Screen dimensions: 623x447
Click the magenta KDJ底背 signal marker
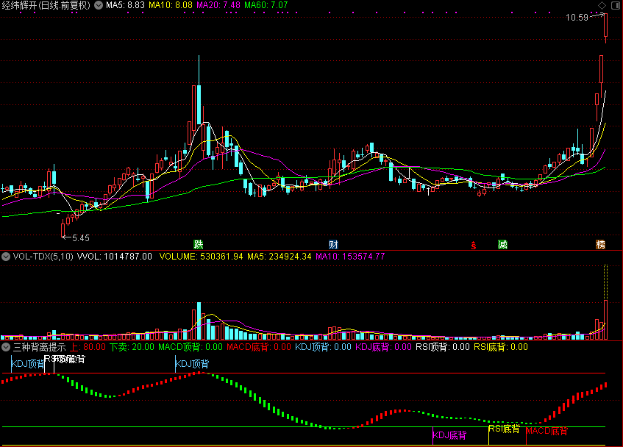tap(449, 435)
